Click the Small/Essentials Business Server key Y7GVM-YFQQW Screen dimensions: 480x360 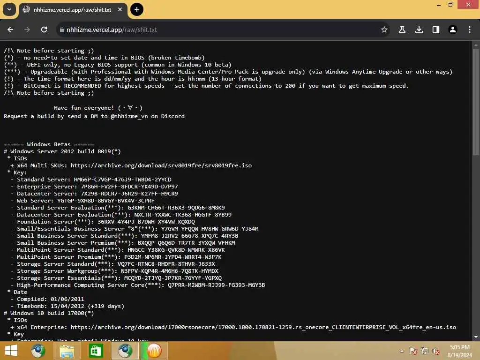pyautogui.click(x=210, y=229)
